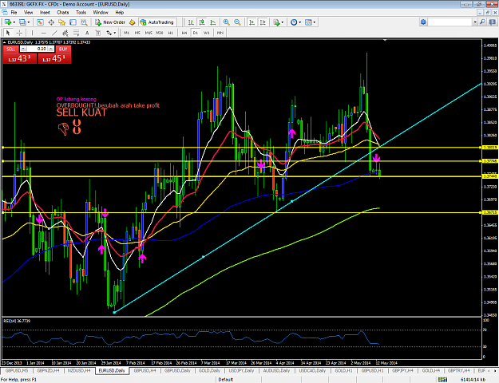Viewport: 499px width, 383px height.
Task: Enable chart auto scroll
Action: pos(251,22)
